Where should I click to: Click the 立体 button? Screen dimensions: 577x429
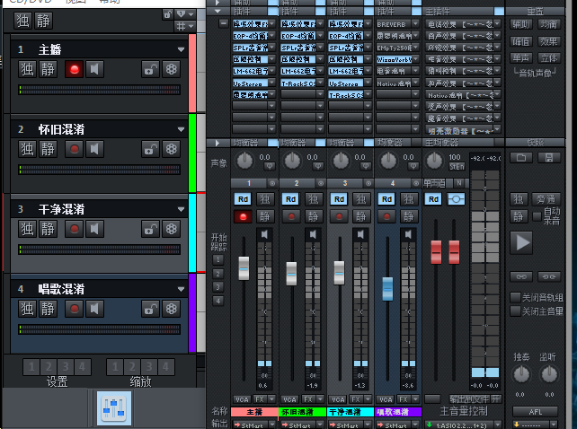(x=549, y=58)
